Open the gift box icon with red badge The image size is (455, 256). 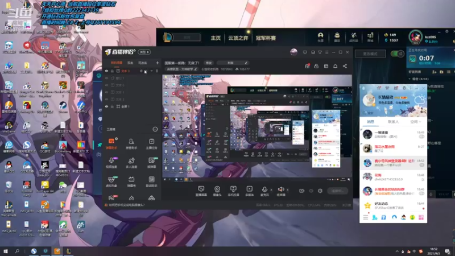(x=307, y=66)
